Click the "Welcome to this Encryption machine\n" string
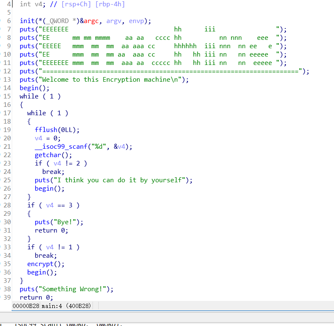The image size is (334, 326). (x=110, y=80)
